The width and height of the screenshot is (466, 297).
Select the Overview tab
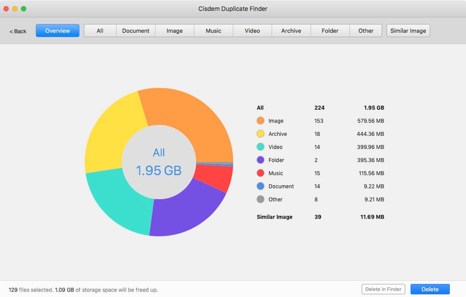coord(58,31)
